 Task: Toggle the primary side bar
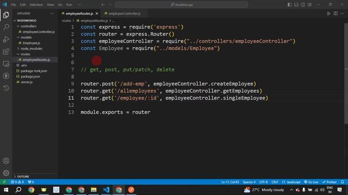coord(289,5)
